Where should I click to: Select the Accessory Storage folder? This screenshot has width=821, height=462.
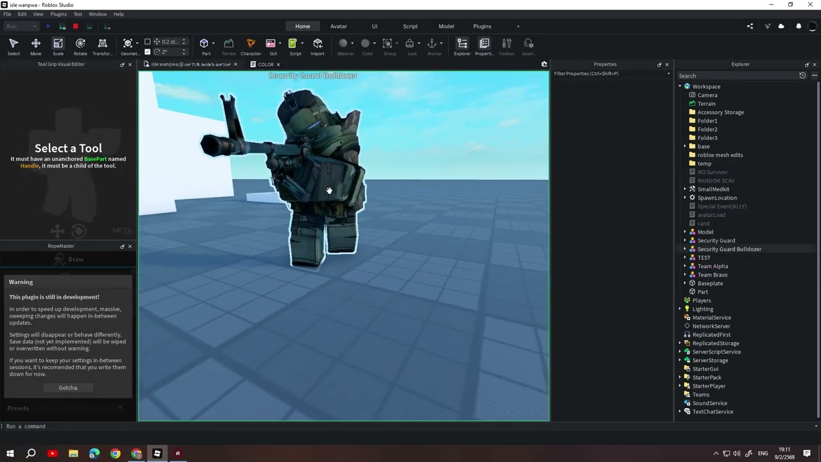(x=720, y=112)
